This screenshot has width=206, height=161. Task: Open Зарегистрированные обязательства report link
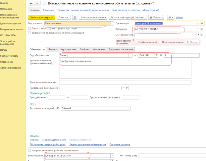[x=87, y=144]
